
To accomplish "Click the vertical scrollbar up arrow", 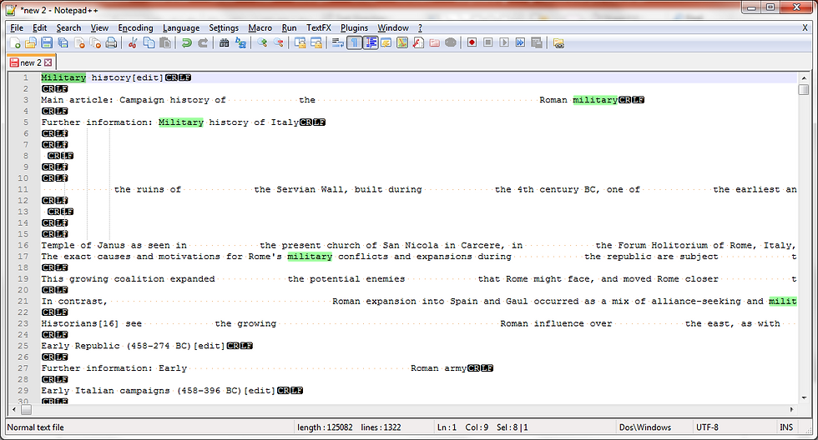I will 804,78.
